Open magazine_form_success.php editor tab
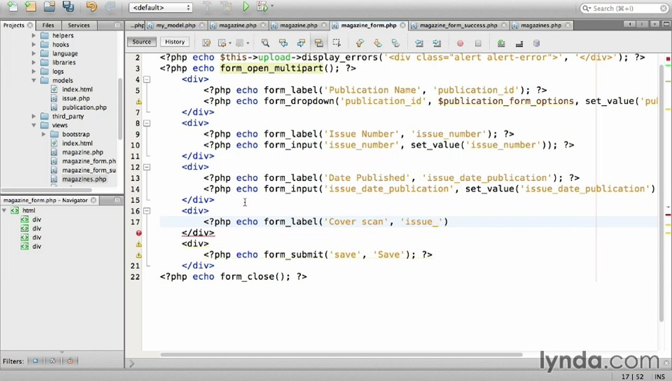The image size is (672, 381). click(458, 25)
